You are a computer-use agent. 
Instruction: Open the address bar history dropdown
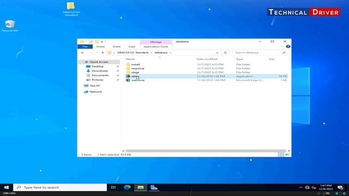coord(217,53)
